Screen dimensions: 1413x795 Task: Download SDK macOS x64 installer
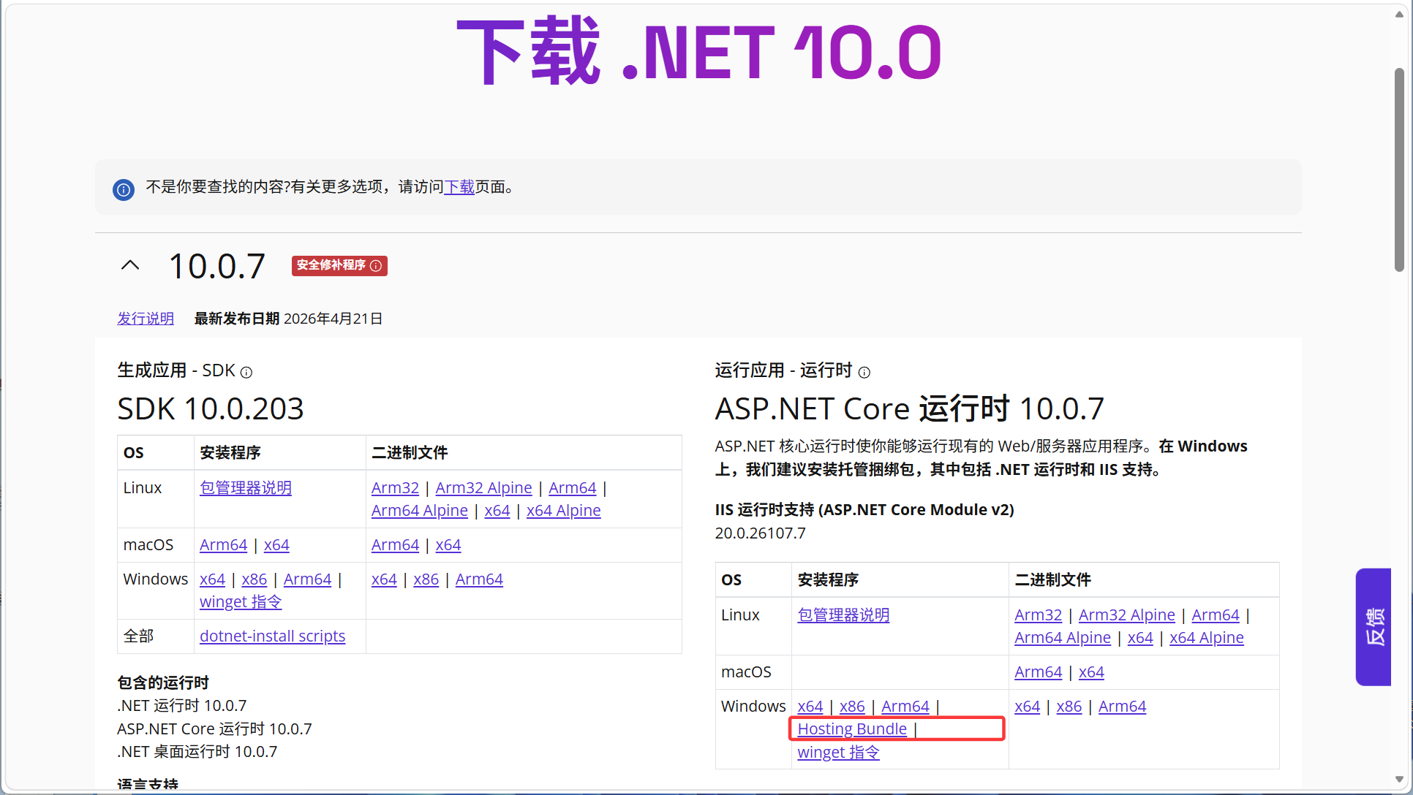point(276,544)
